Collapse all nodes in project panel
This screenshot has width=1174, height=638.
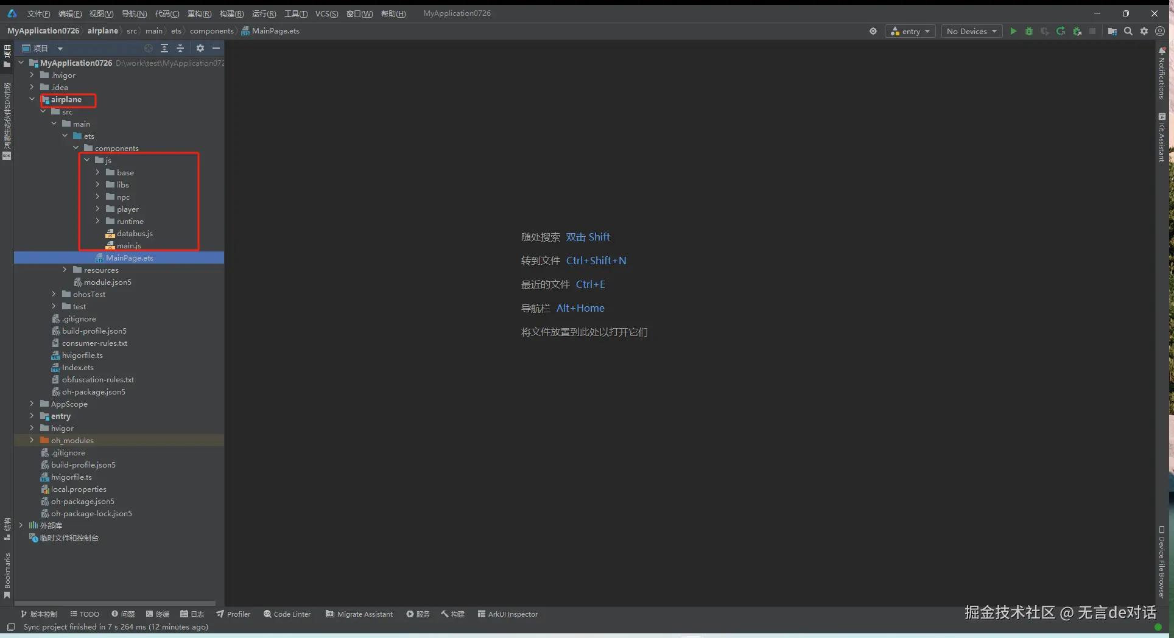coord(180,48)
